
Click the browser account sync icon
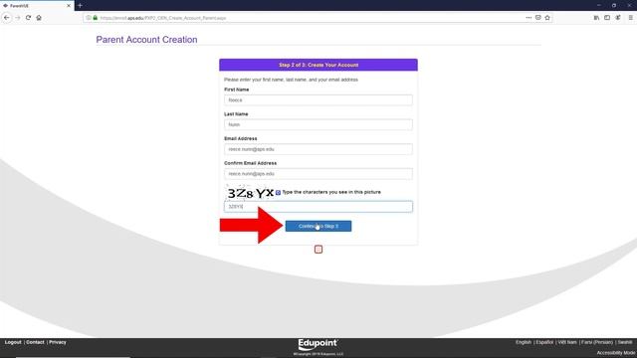click(x=618, y=18)
